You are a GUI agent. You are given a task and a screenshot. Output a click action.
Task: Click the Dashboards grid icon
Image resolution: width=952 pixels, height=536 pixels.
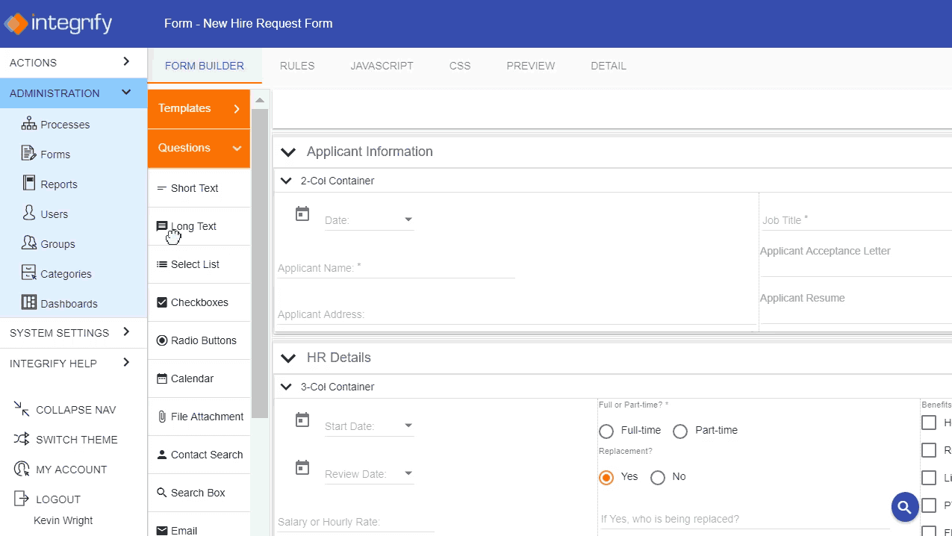tap(28, 303)
